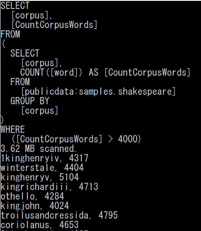Click the winterstale result row
This screenshot has width=201, height=231.
pos(42,168)
